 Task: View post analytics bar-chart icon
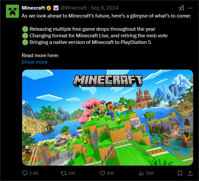[141, 173]
